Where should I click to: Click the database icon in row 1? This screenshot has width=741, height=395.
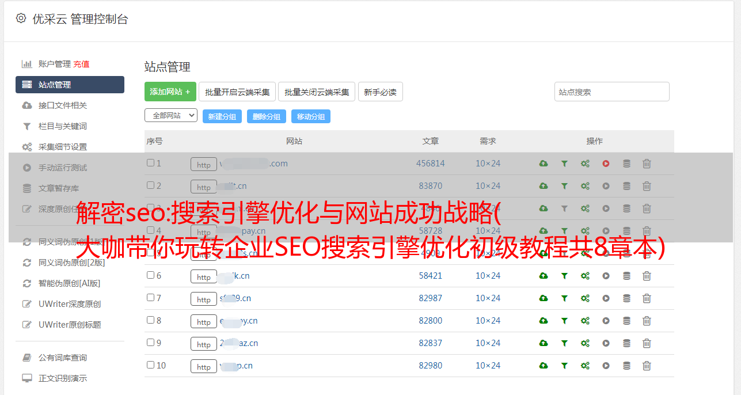[626, 164]
